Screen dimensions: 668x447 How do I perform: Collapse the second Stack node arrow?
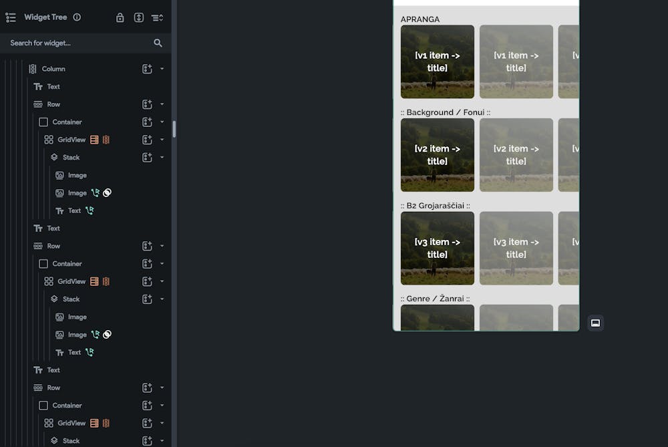coord(162,299)
